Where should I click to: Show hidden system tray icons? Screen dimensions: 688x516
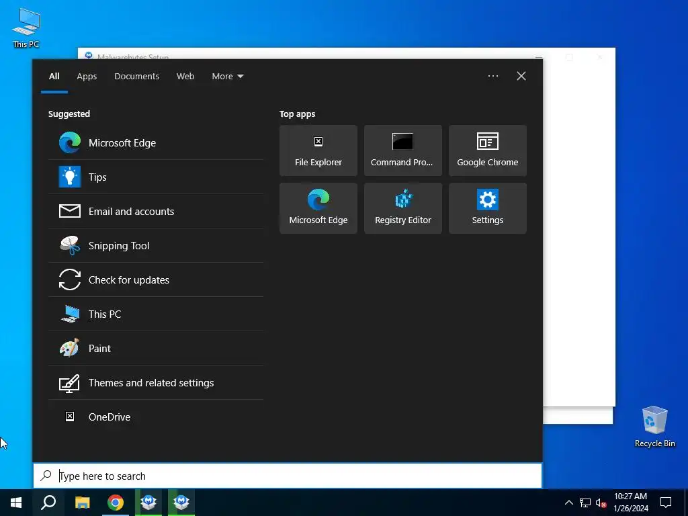click(x=568, y=503)
